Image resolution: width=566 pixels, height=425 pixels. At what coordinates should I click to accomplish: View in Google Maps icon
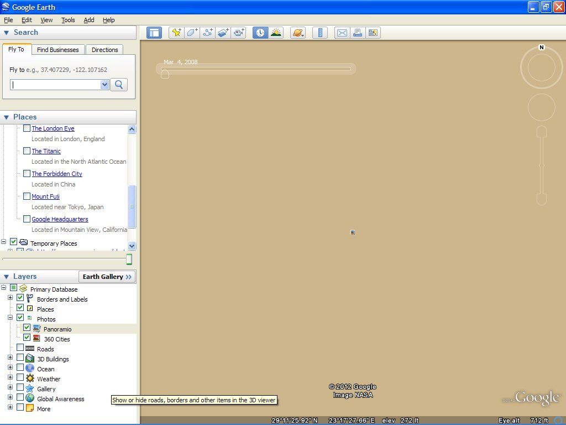[x=373, y=33]
